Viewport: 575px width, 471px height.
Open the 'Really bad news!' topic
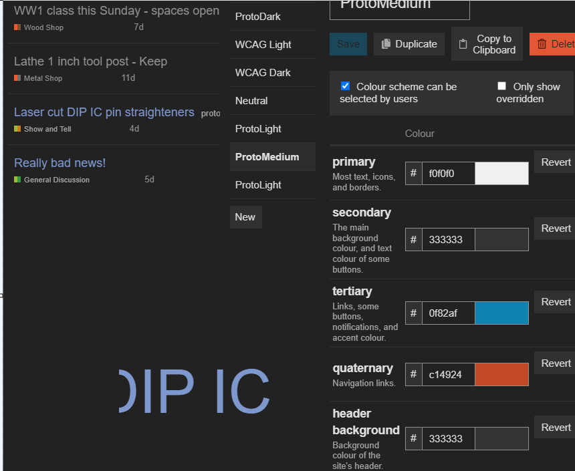pyautogui.click(x=60, y=163)
